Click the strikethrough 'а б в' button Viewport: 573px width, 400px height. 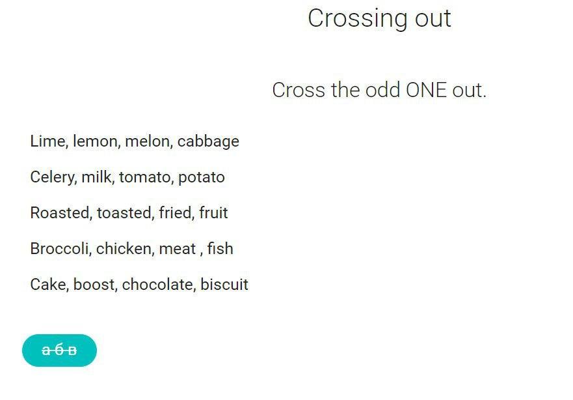click(x=59, y=350)
